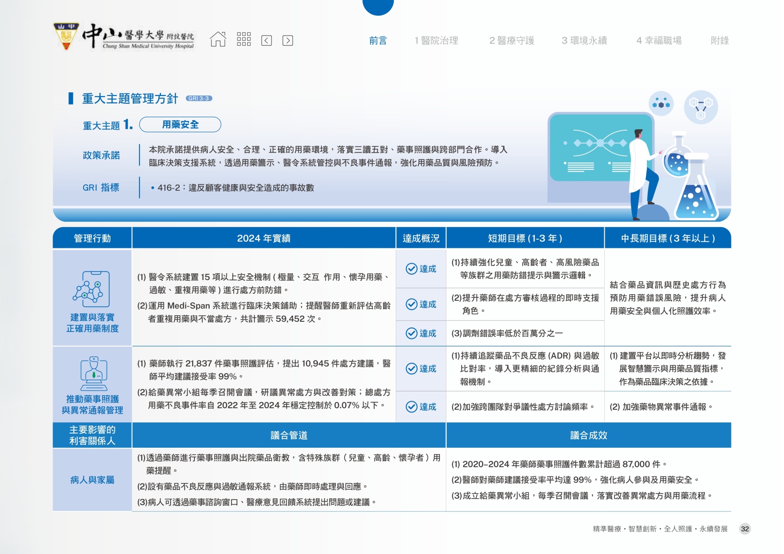Open the grid contents overview icon
The width and height of the screenshot is (784, 554).
[243, 40]
